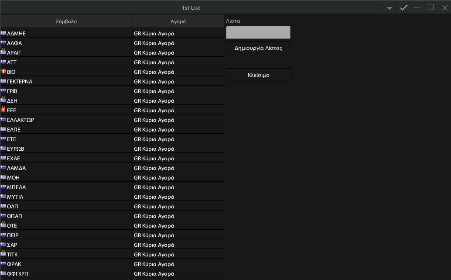
Task: Sort by the Αγορά column header
Action: (x=178, y=21)
